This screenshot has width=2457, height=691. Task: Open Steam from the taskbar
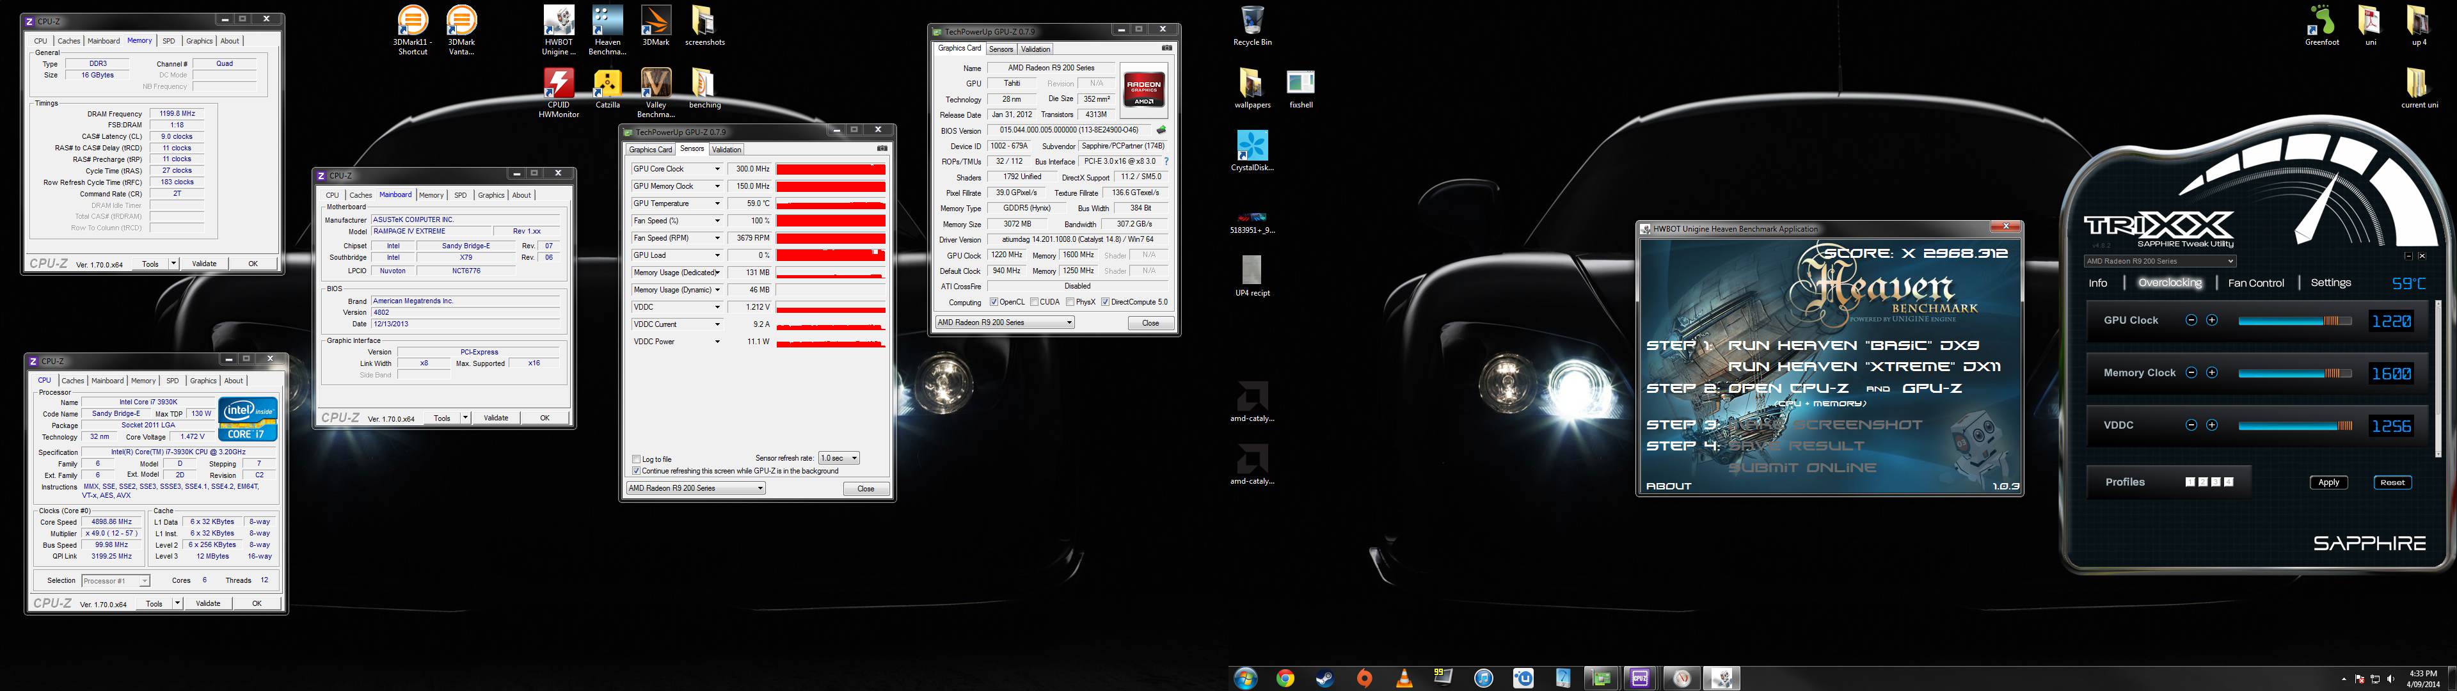[1325, 679]
